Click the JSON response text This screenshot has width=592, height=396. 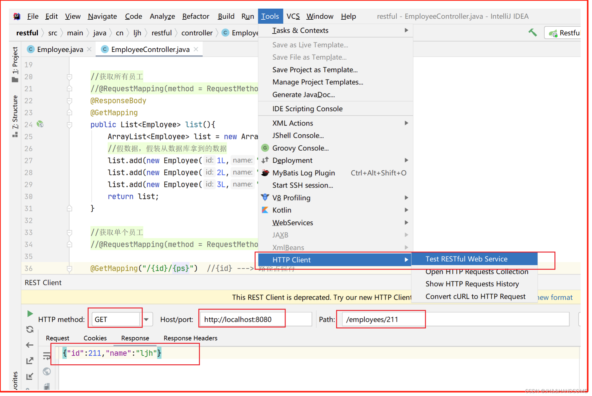coord(112,353)
